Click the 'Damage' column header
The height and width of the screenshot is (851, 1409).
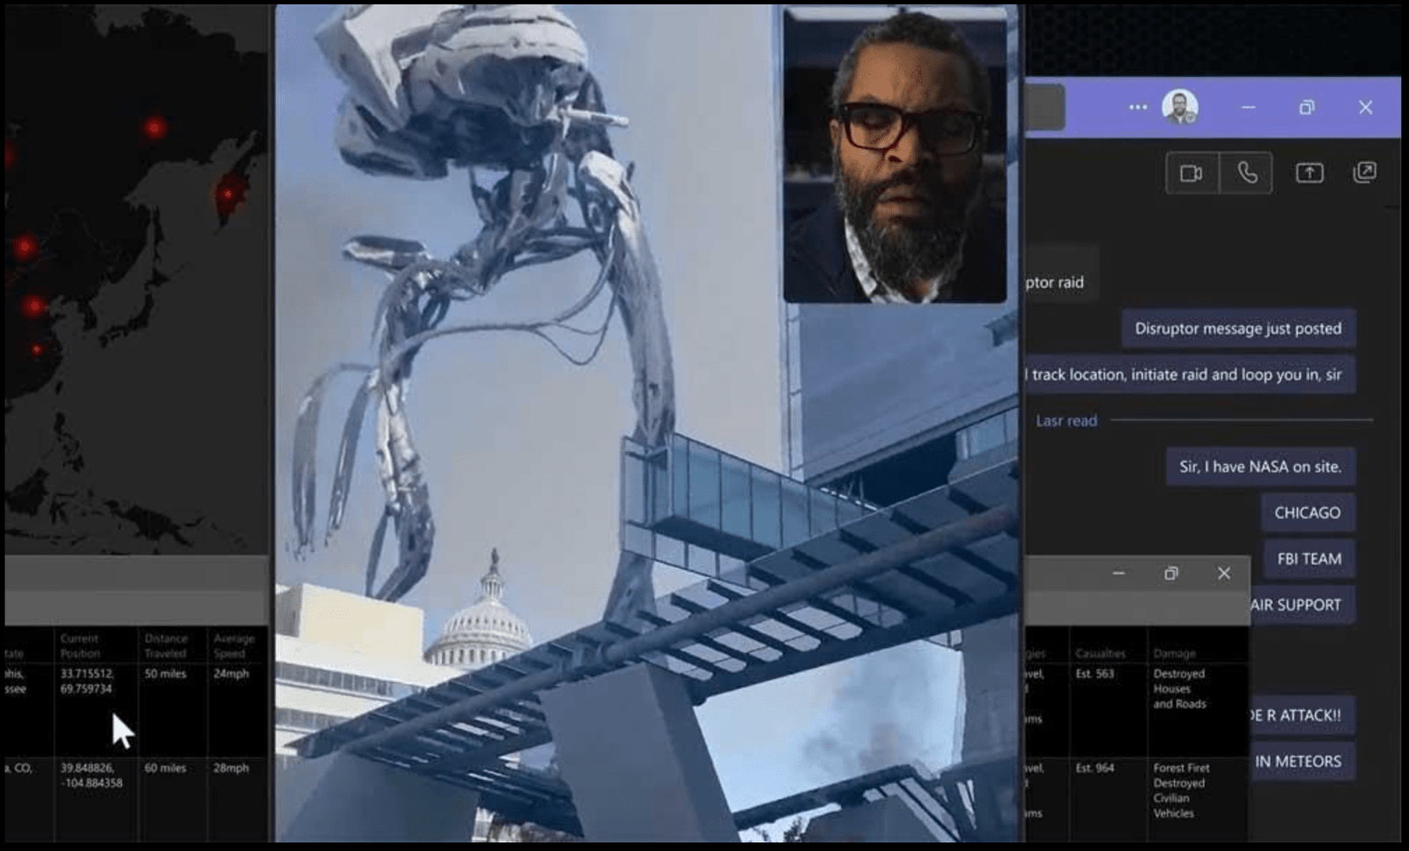tap(1175, 654)
